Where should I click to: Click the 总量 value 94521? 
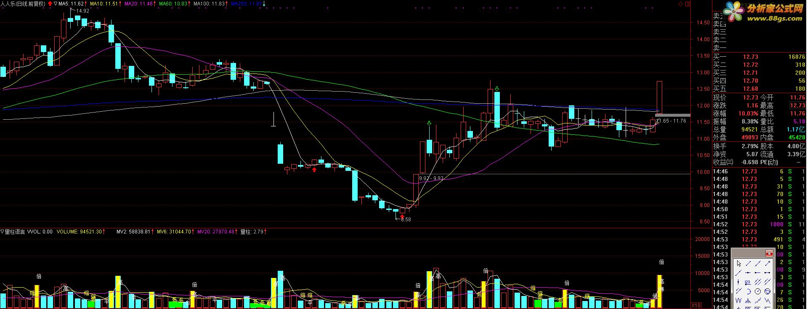pos(749,130)
